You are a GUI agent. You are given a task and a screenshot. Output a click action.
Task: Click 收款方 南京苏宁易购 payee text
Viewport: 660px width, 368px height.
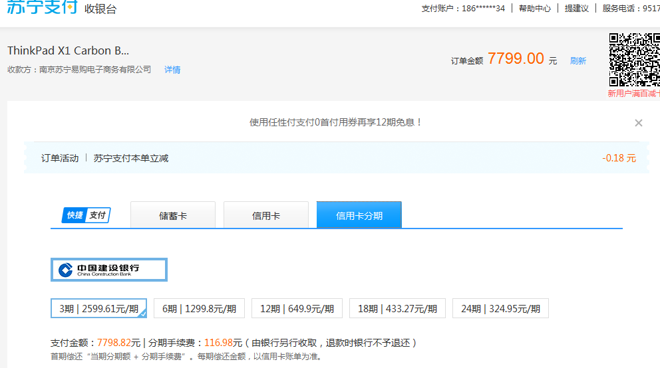click(x=79, y=69)
